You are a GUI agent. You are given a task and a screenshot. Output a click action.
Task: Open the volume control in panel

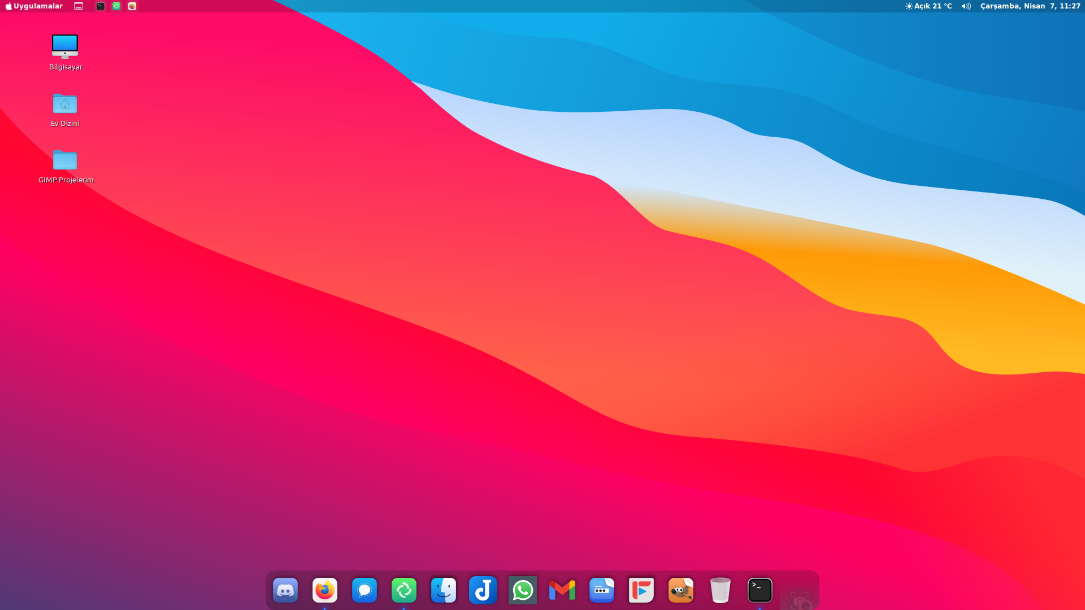(x=966, y=6)
